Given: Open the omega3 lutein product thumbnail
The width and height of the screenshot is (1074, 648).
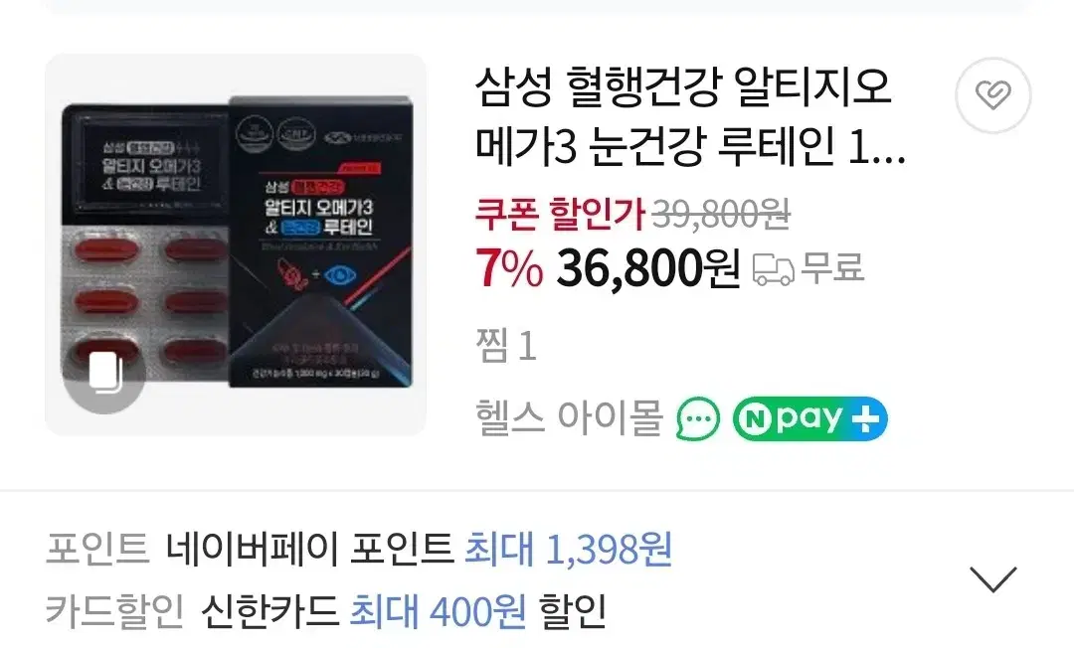Looking at the screenshot, I should (x=236, y=244).
